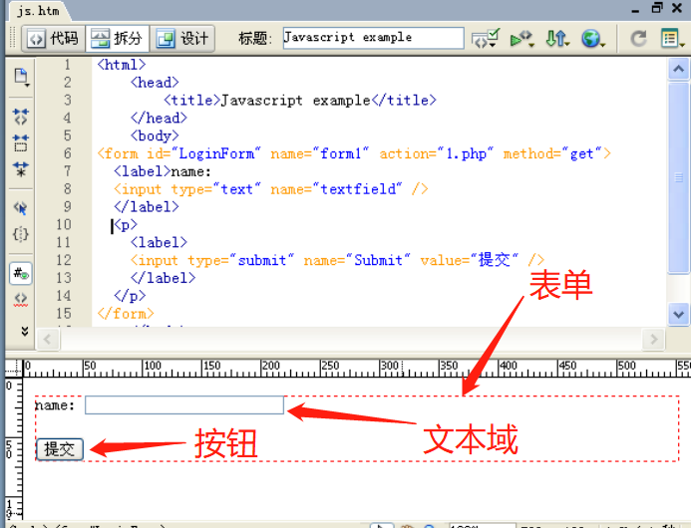Click line number 15 in the gutter

64,314
